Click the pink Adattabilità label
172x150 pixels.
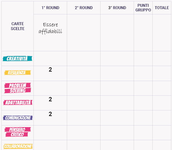pos(18,103)
